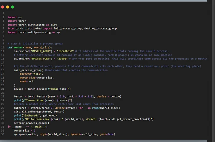Image resolution: width=215 pixels, height=142 pixels.
Task: Click the '# step 2: initialize a process group' comment
Action: coord(35,43)
